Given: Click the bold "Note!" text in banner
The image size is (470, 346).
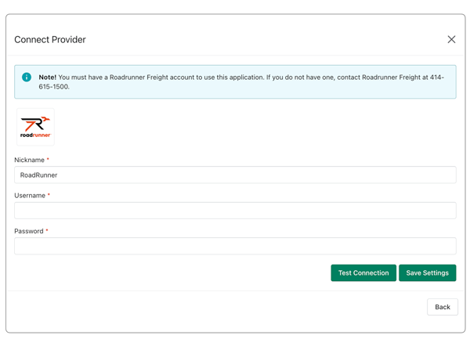Looking at the screenshot, I should [x=48, y=77].
